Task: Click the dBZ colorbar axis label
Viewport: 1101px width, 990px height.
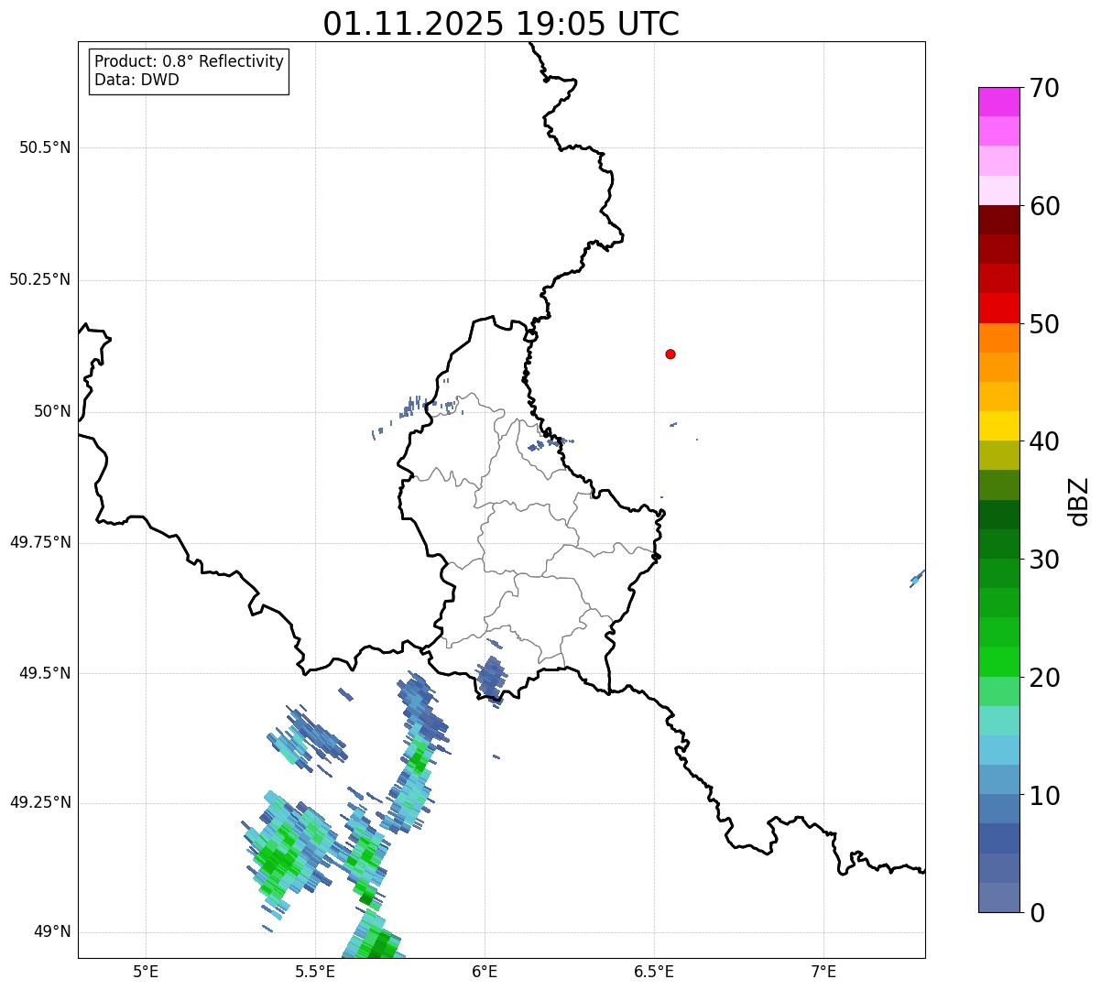Action: point(1079,501)
